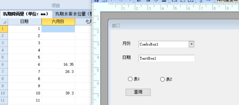This screenshot has height=105, width=239.
Task: Select row header 6 in the table
Action: click(x=4, y=65)
